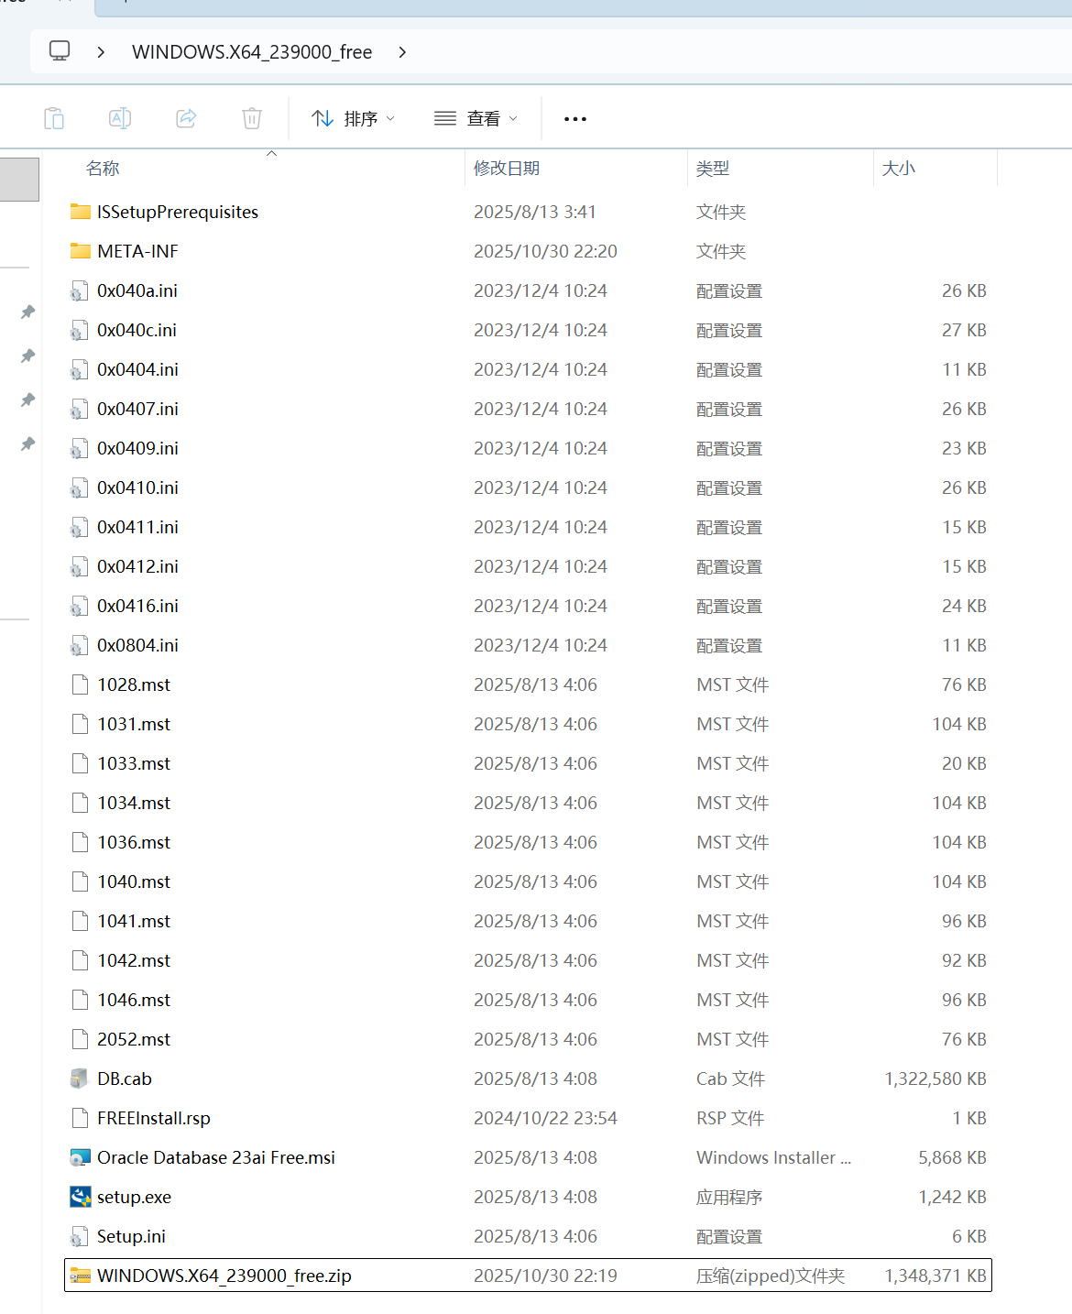Click file name 1033.mst
The image size is (1072, 1314).
click(134, 763)
